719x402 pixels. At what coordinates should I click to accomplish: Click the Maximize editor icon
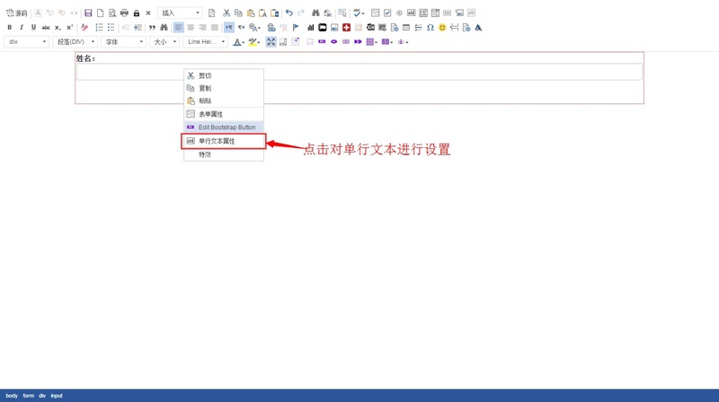coord(271,42)
